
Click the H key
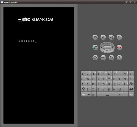(110, 84)
